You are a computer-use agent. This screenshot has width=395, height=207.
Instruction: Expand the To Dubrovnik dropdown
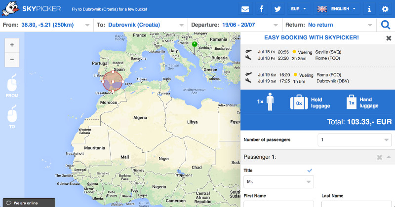[x=181, y=25]
